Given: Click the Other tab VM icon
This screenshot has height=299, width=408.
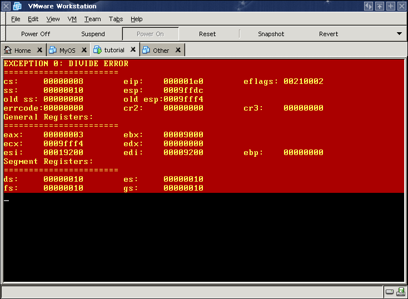Looking at the screenshot, I should click(x=146, y=49).
